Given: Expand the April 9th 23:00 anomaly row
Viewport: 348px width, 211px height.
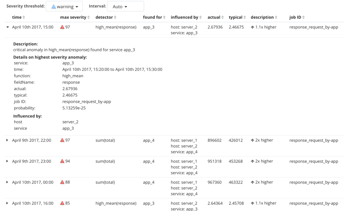Looking at the screenshot, I should pyautogui.click(x=7, y=161).
